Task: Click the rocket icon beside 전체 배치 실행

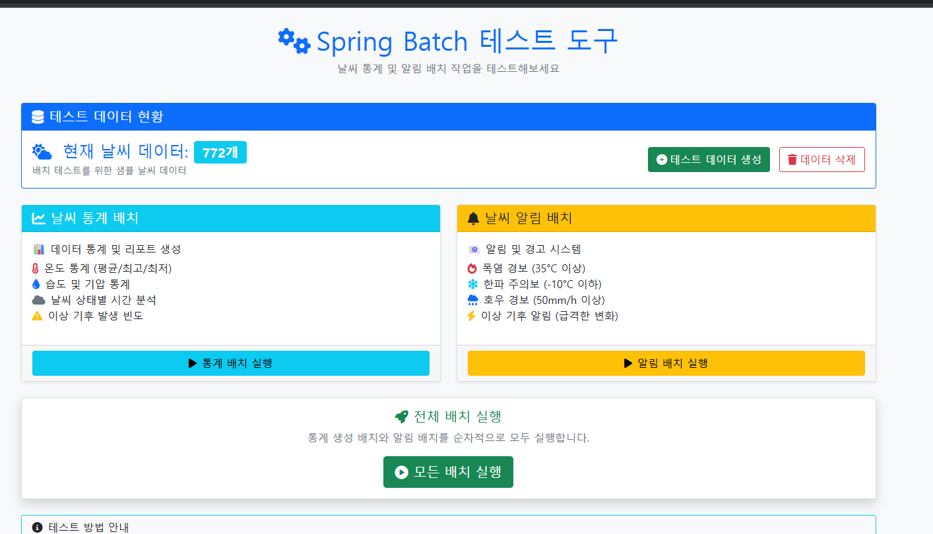Action: (x=401, y=417)
